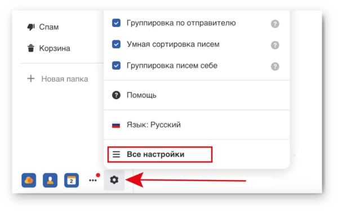This screenshot has height=211, width=338.
Task: Click the Умная сортировка писем label
Action: coord(173,44)
